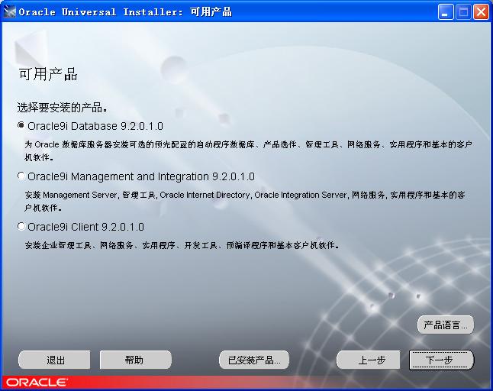The height and width of the screenshot is (391, 493).
Task: Open 产品语言 (Product Languages) dialog
Action: [x=446, y=325]
